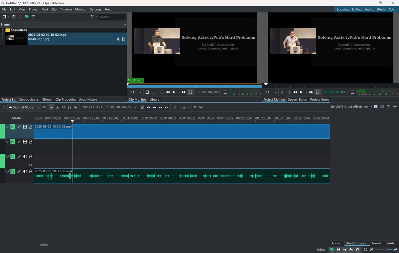
Task: Open the Normal Mode edit mode dropdown
Action: [24, 107]
